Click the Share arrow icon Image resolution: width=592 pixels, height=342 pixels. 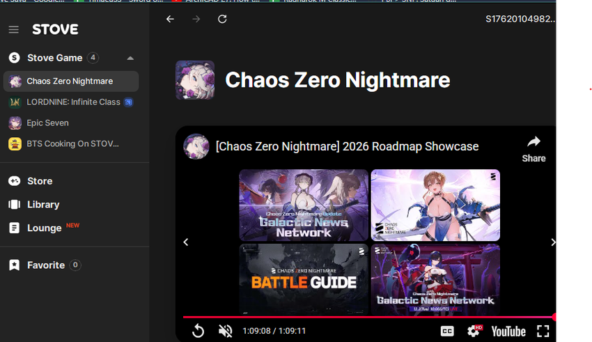[x=533, y=142]
